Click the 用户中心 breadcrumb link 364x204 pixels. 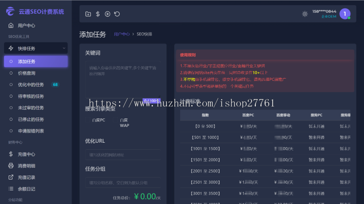click(122, 34)
